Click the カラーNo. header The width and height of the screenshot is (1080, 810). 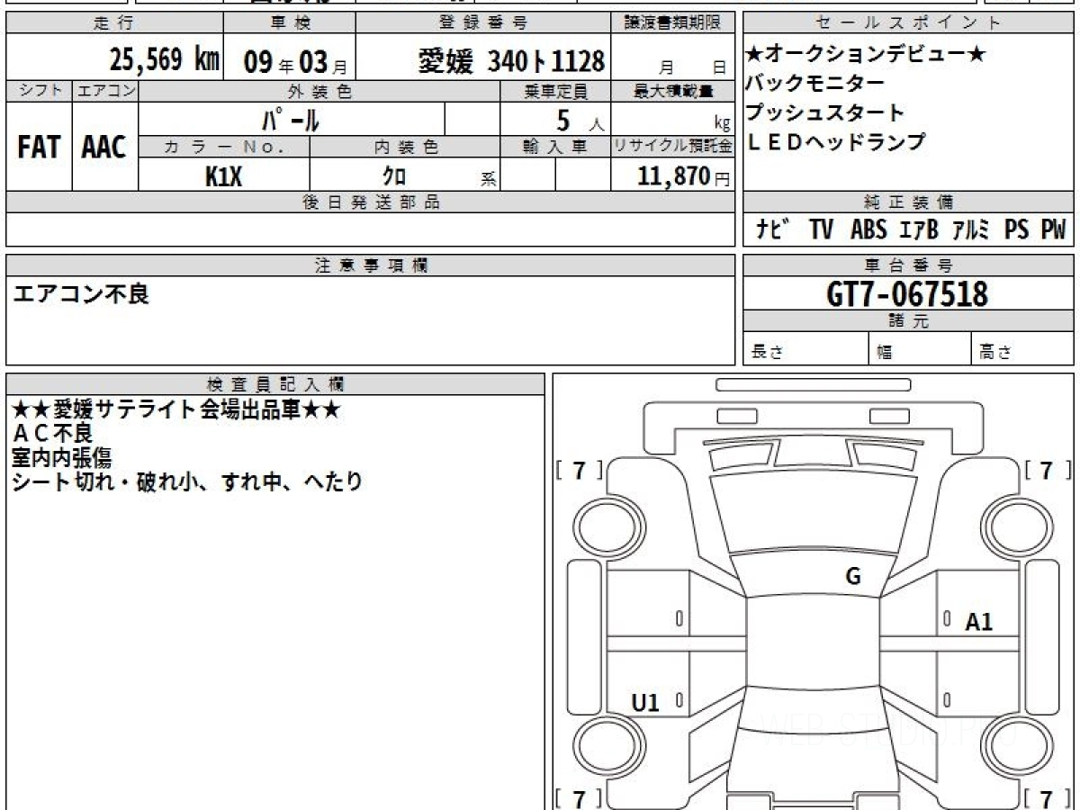tap(224, 147)
